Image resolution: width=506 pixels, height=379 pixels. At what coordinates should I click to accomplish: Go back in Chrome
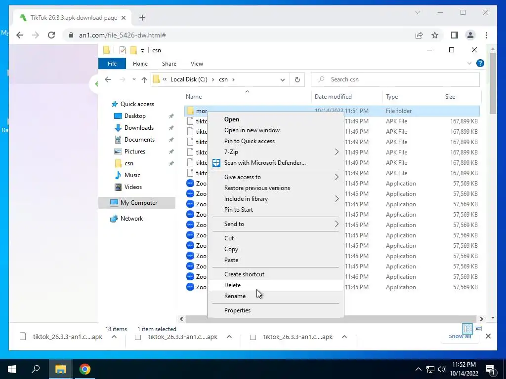click(20, 35)
